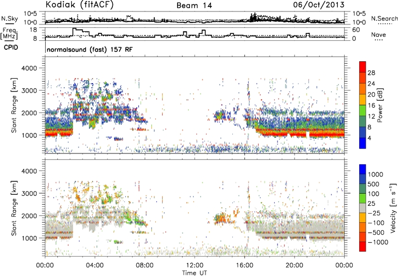The height and width of the screenshot is (276, 398).
Task: Click the "24" power colorbar label
Action: 371,84
